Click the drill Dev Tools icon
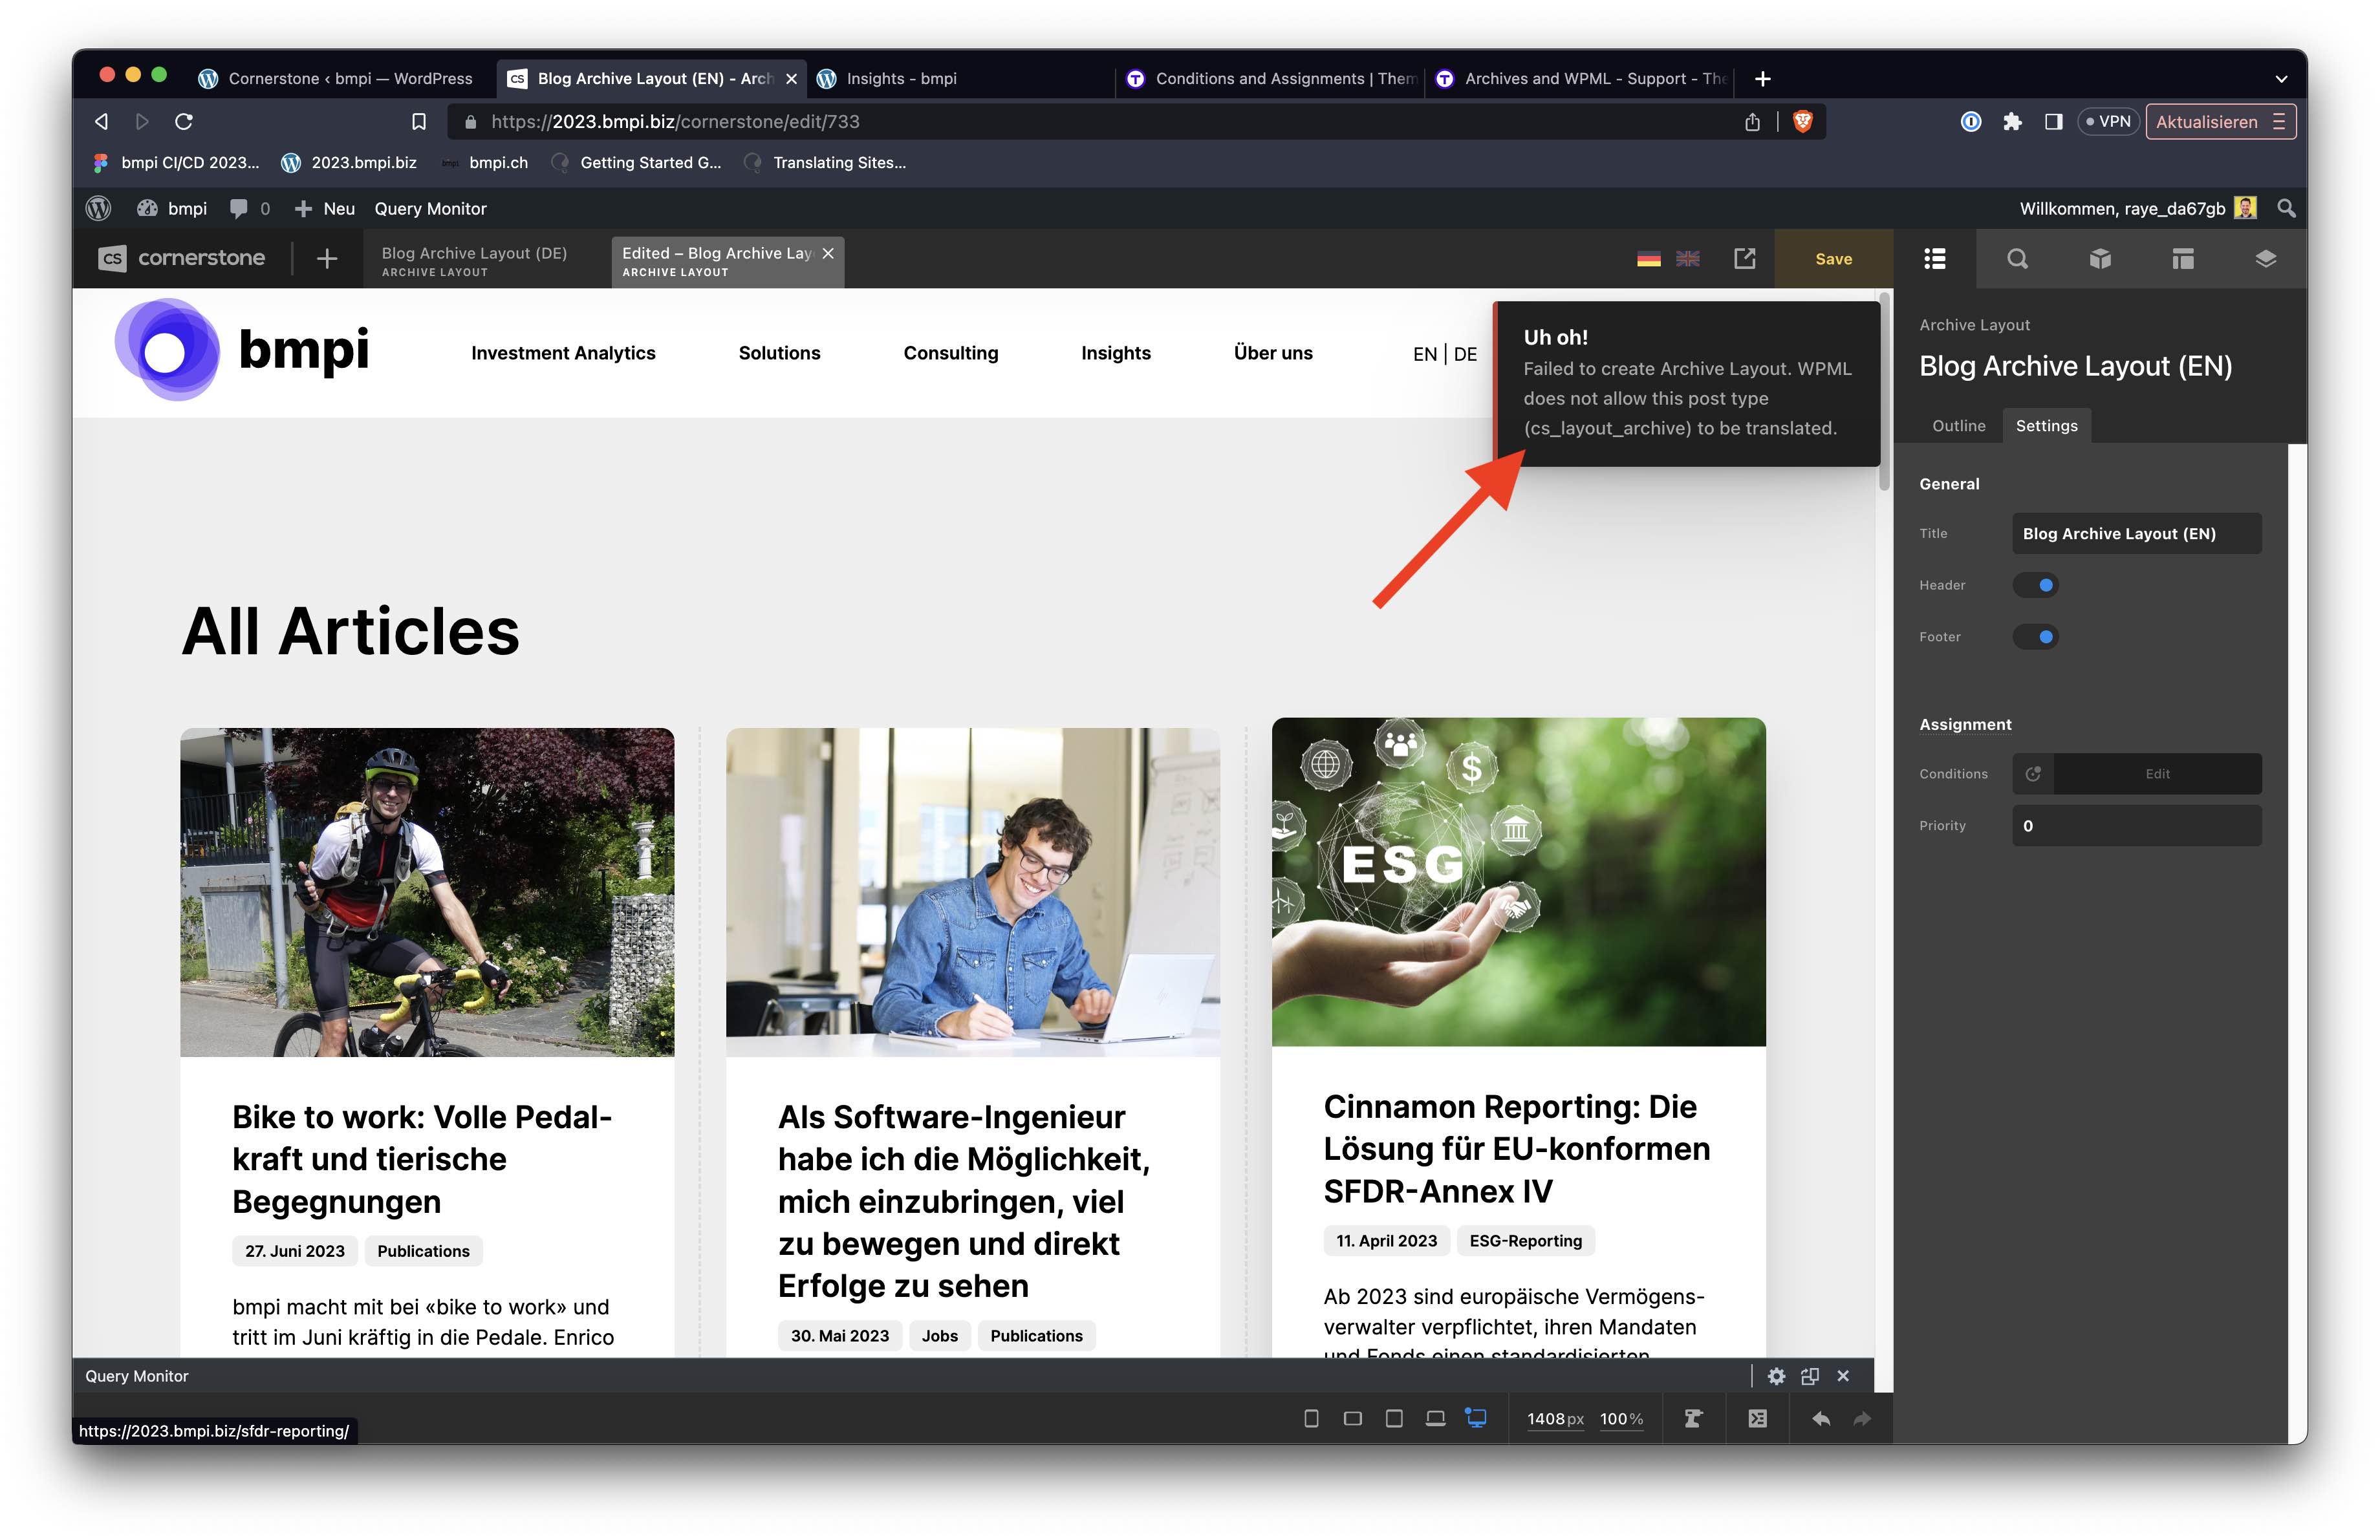 (x=1693, y=1418)
